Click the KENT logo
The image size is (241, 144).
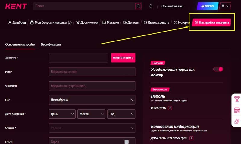pyautogui.click(x=16, y=6)
